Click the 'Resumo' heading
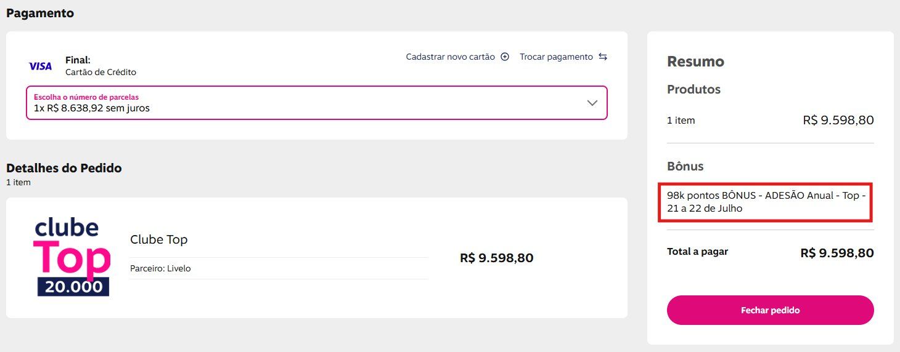Viewport: 900px width, 352px height. click(695, 62)
